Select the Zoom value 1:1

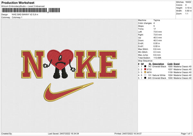[187, 13]
